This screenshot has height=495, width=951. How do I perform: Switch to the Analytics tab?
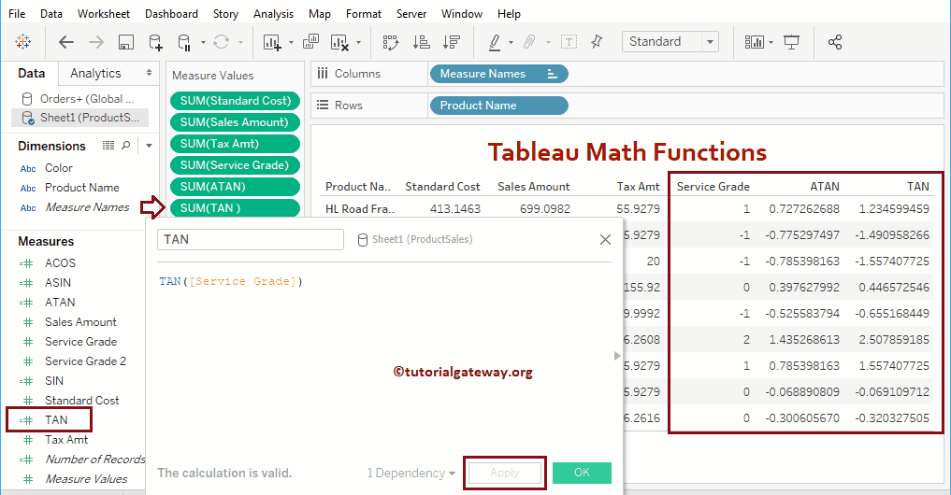pyautogui.click(x=95, y=73)
